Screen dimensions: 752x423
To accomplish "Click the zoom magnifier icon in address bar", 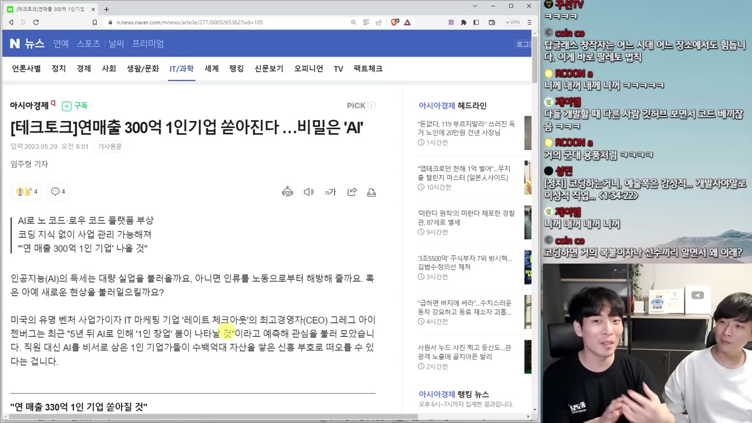I will point(354,22).
